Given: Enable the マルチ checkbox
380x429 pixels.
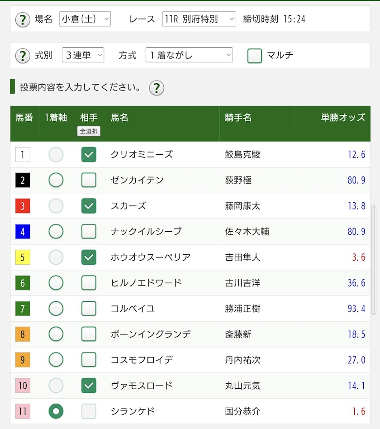Looking at the screenshot, I should pyautogui.click(x=255, y=56).
